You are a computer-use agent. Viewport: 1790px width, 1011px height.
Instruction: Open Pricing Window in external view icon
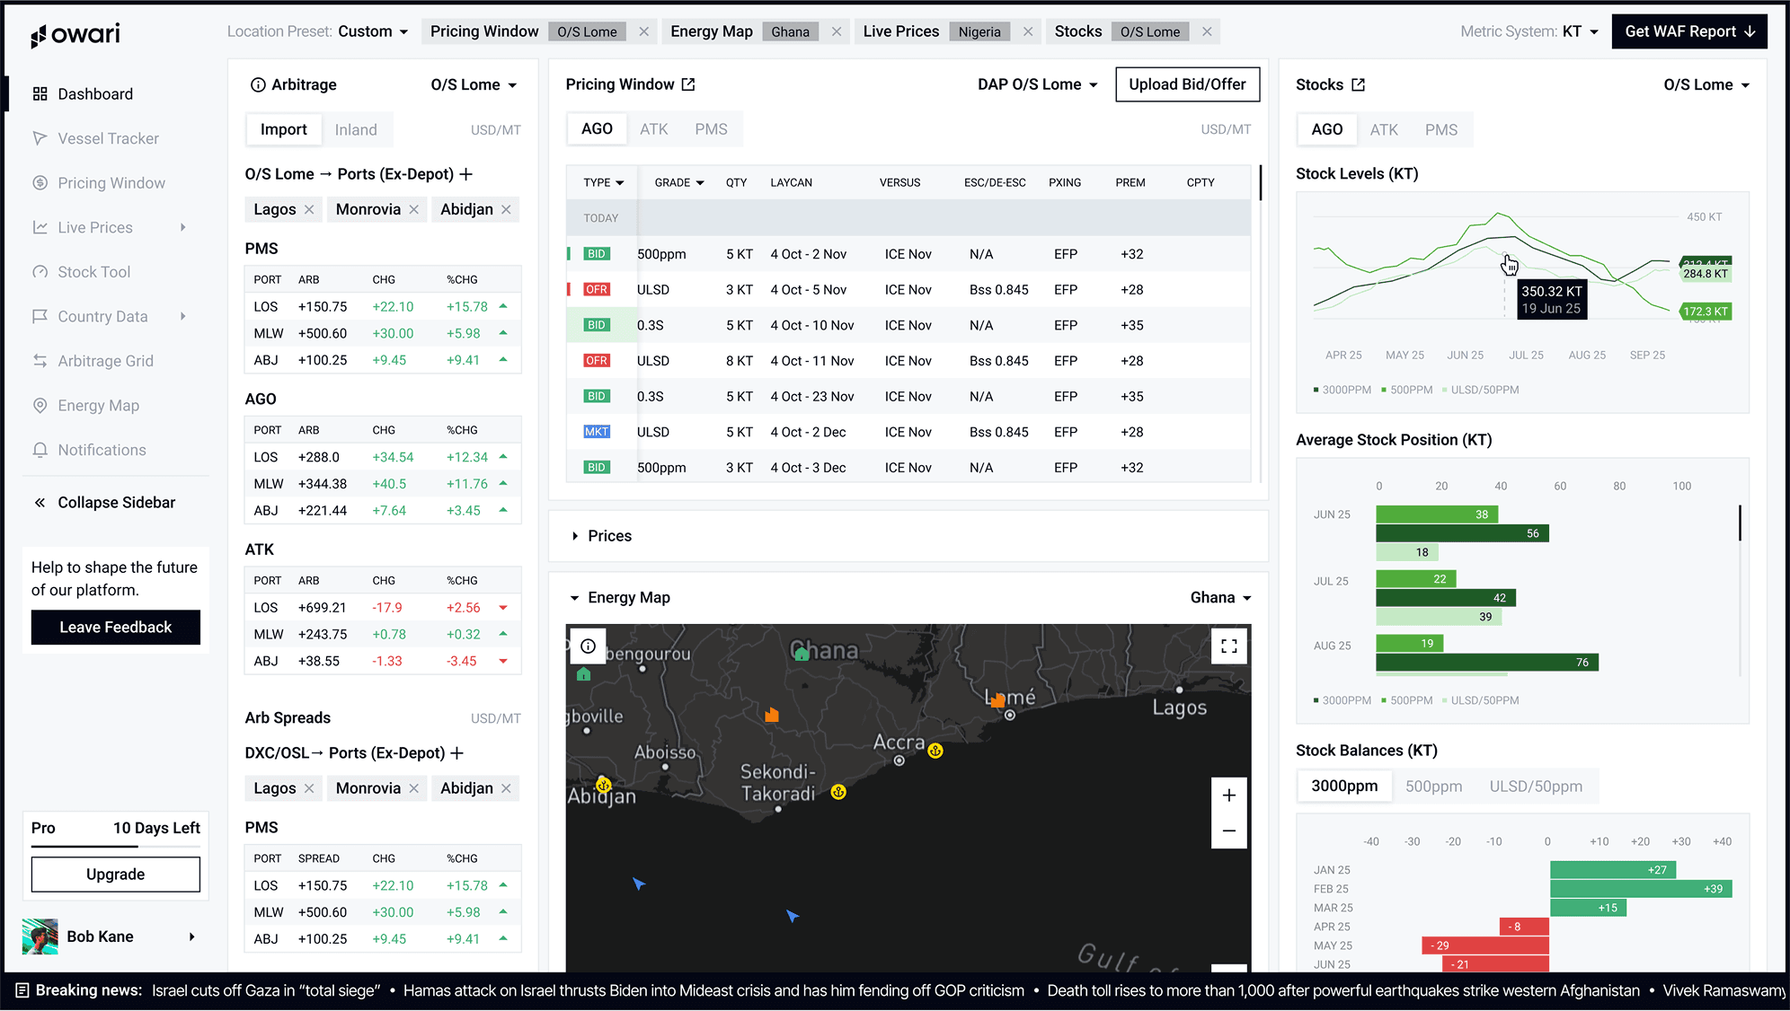688,84
